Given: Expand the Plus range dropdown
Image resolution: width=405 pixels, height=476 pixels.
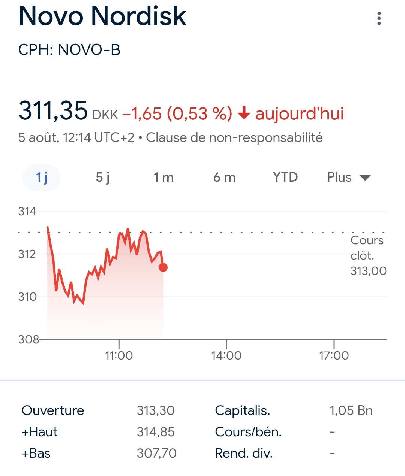Looking at the screenshot, I should click(340, 178).
